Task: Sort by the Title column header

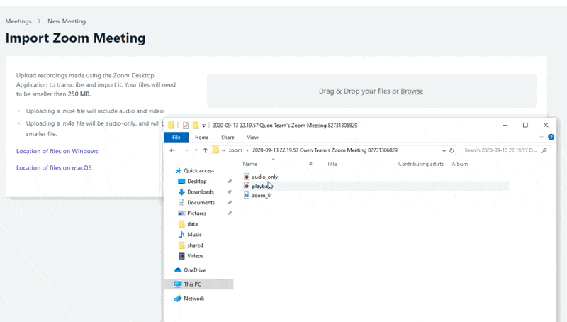Action: click(x=332, y=164)
